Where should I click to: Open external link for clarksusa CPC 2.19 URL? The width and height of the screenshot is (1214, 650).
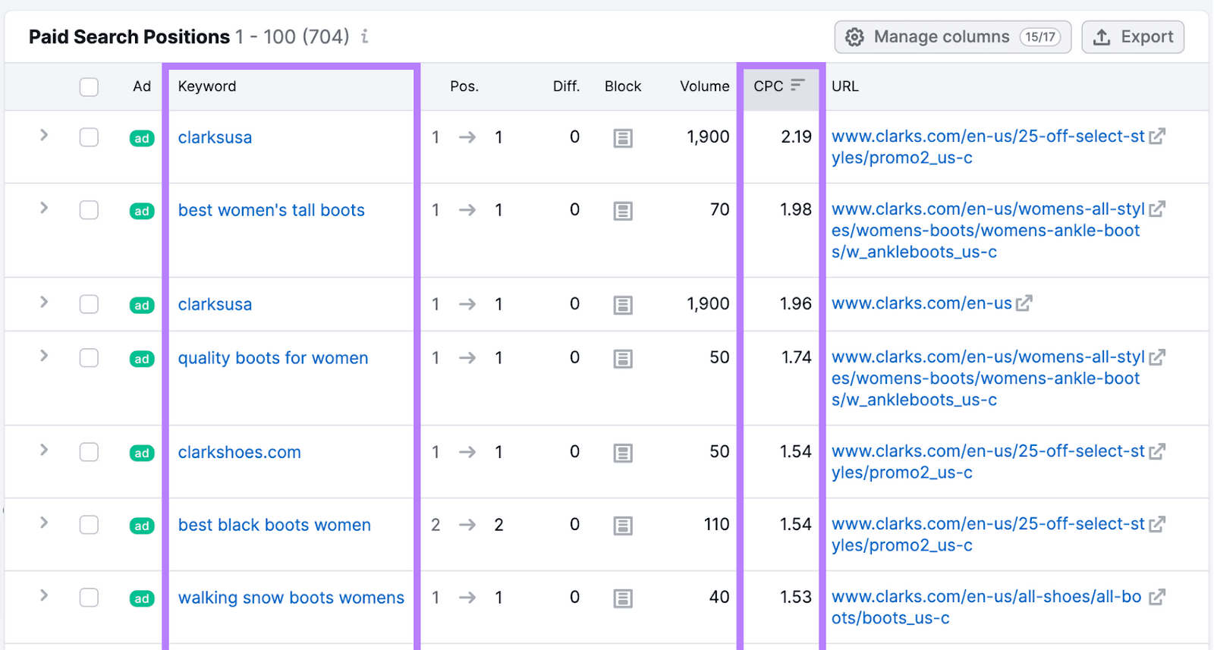tap(1157, 137)
